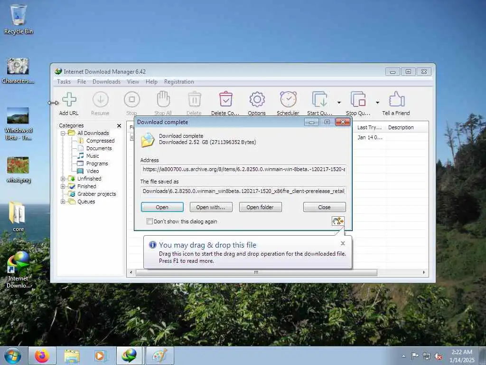Image resolution: width=486 pixels, height=365 pixels.
Task: Click the Delete Completed icon
Action: tap(225, 99)
